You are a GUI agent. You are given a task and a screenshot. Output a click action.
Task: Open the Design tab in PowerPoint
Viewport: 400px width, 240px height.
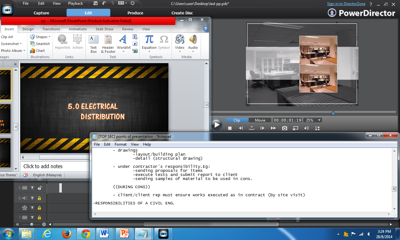tap(28, 29)
